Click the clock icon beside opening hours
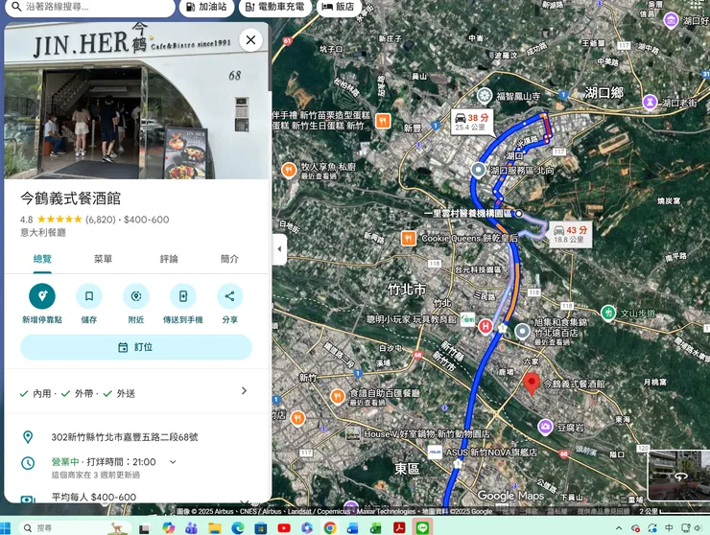 click(x=28, y=463)
